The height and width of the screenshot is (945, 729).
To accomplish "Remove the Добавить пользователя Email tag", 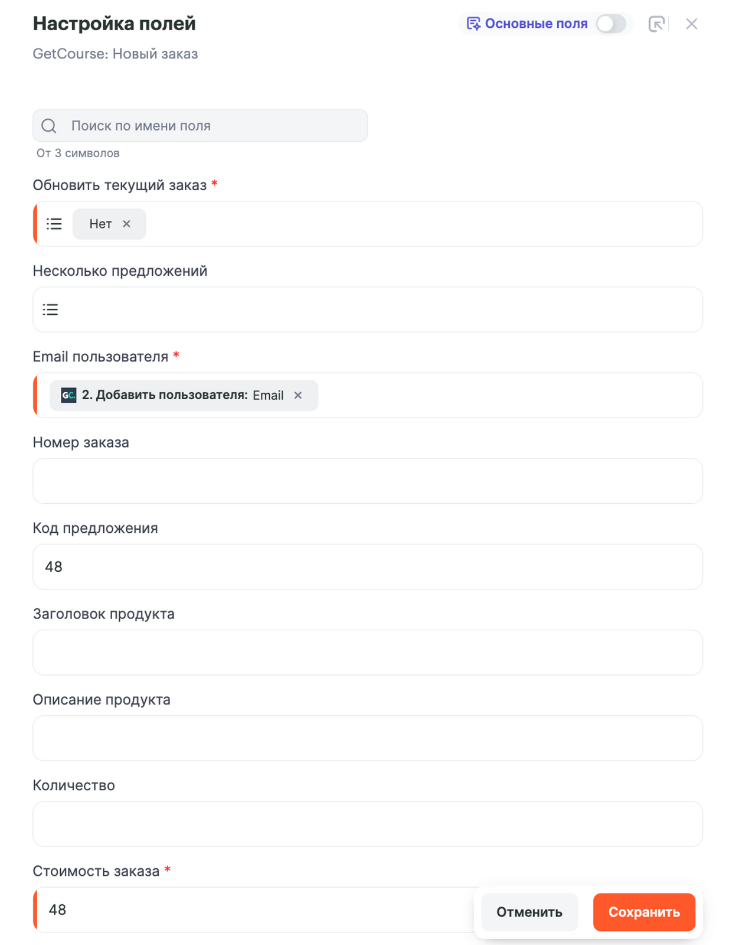I will (x=298, y=395).
